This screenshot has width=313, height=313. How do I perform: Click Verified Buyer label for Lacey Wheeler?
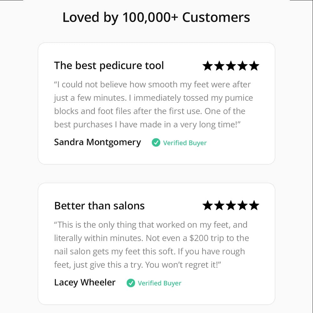coord(160,283)
